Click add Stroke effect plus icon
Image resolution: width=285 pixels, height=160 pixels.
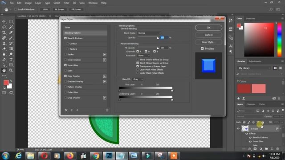[x=105, y=54]
